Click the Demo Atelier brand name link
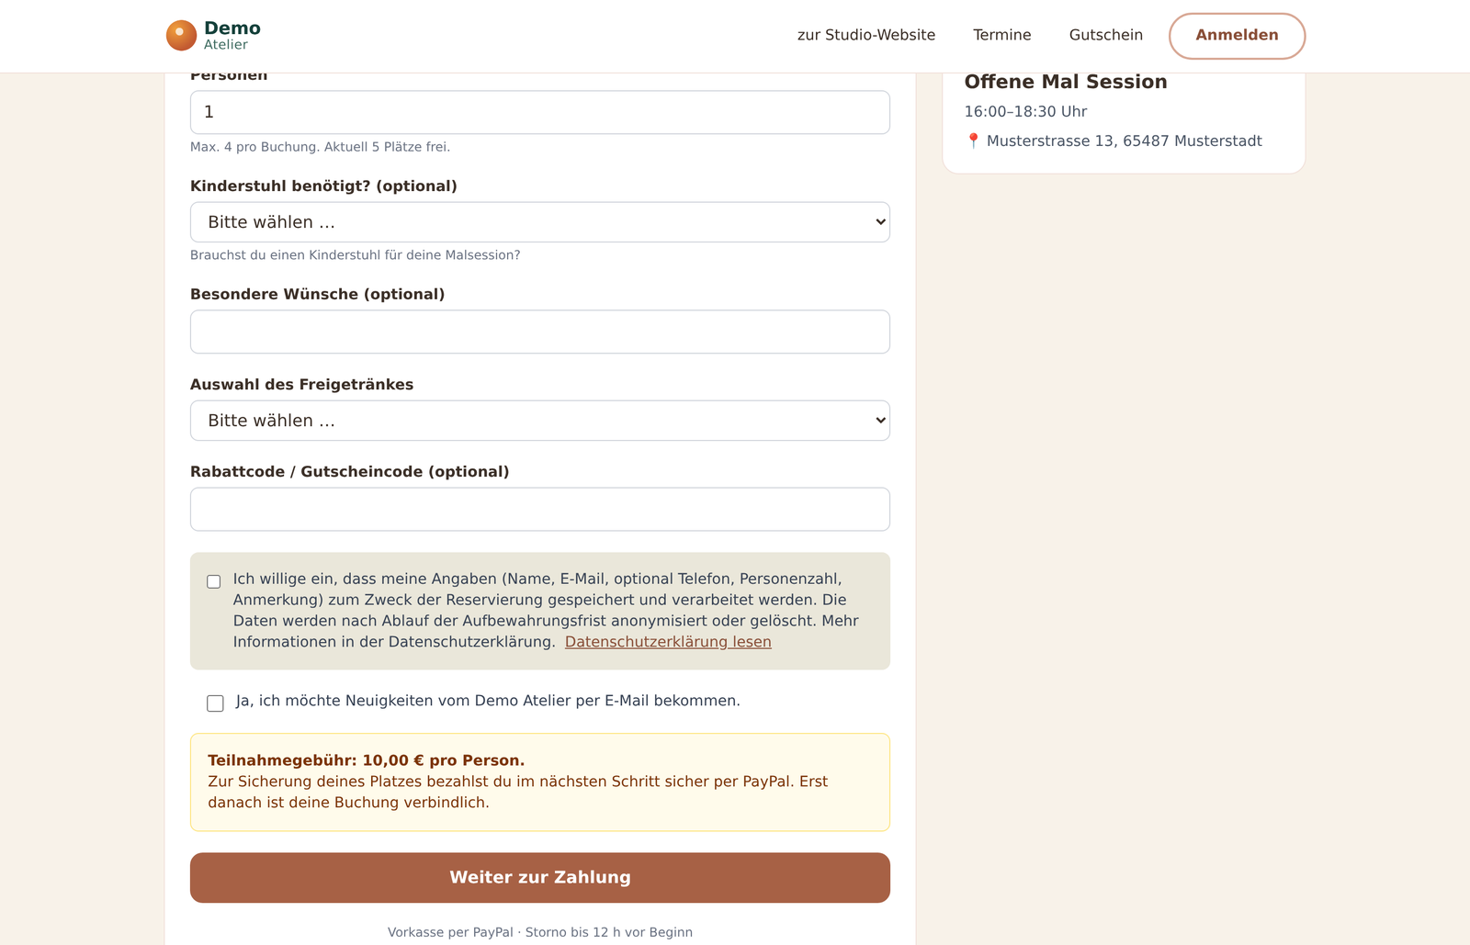 [x=232, y=36]
